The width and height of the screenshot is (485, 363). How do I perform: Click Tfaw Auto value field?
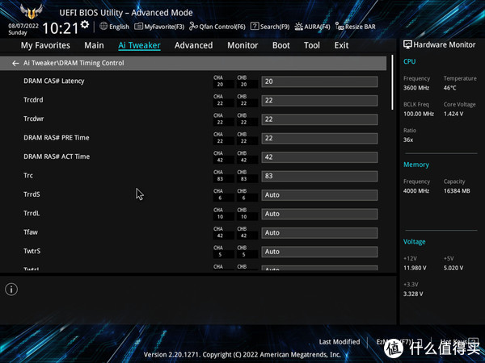point(319,233)
